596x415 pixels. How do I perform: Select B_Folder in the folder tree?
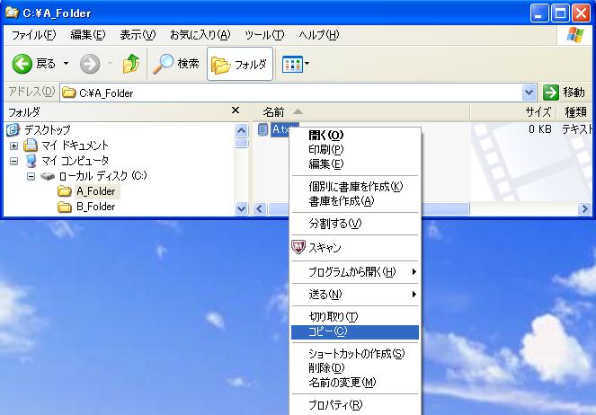click(x=95, y=207)
